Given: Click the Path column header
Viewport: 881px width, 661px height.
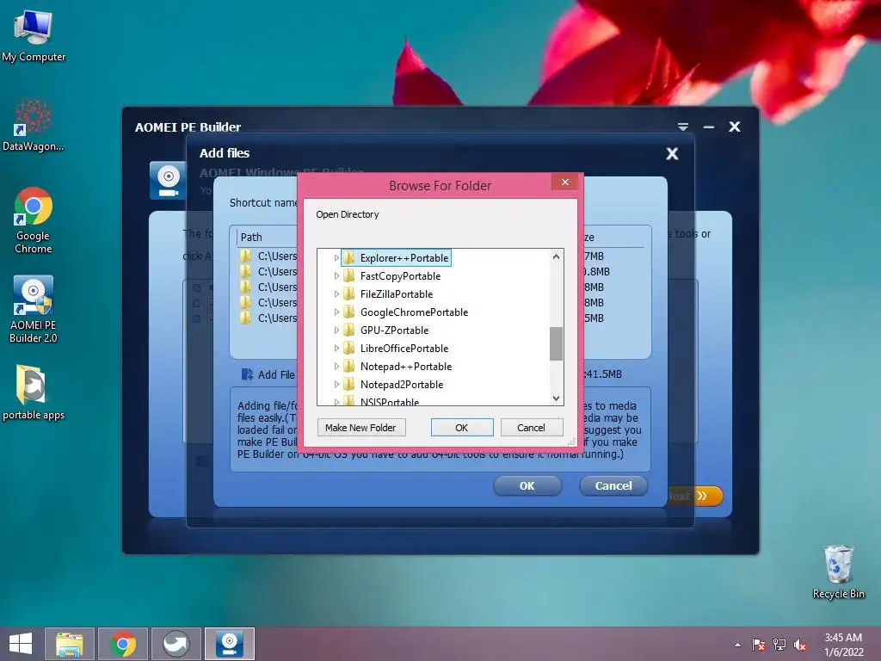Looking at the screenshot, I should (x=251, y=238).
